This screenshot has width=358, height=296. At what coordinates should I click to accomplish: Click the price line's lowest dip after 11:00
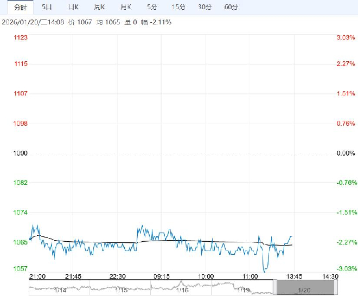click(264, 271)
